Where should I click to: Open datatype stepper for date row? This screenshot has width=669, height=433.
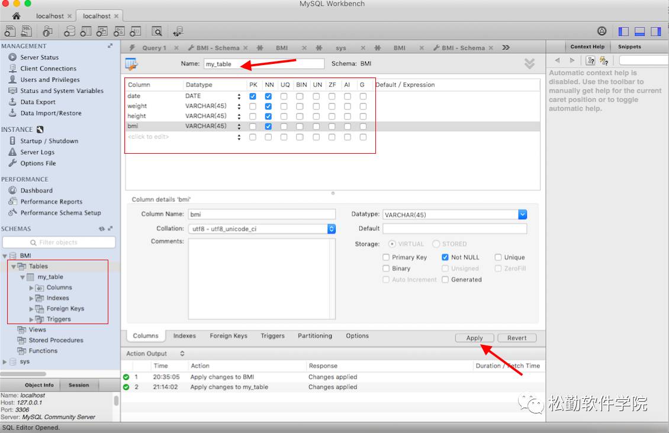point(239,96)
